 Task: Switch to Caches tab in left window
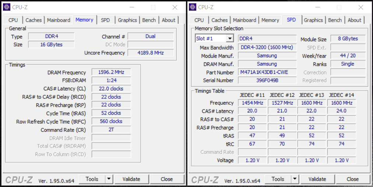click(34, 20)
